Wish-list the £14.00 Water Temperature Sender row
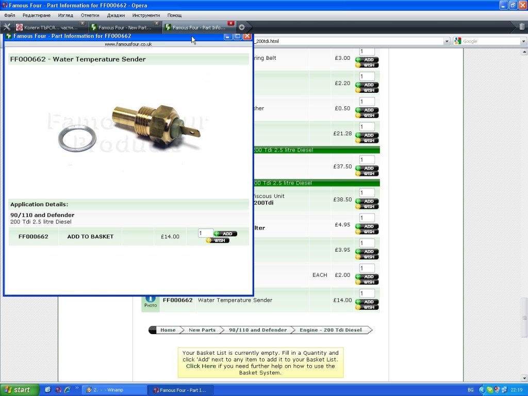Viewport: 528px width, 396px height. tap(367, 307)
